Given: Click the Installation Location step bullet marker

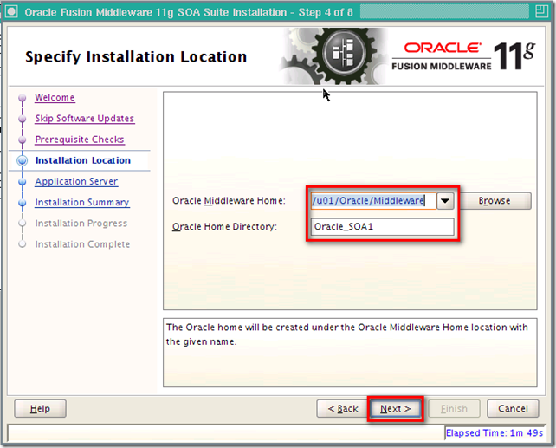Looking at the screenshot, I should tap(22, 160).
